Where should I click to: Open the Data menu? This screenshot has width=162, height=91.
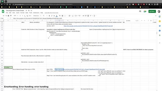(27, 13)
